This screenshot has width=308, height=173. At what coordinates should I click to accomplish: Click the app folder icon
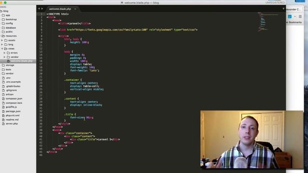click(x=3, y=15)
